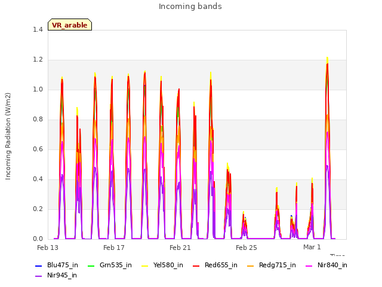Click the Feb 21 x-axis label

click(x=180, y=248)
